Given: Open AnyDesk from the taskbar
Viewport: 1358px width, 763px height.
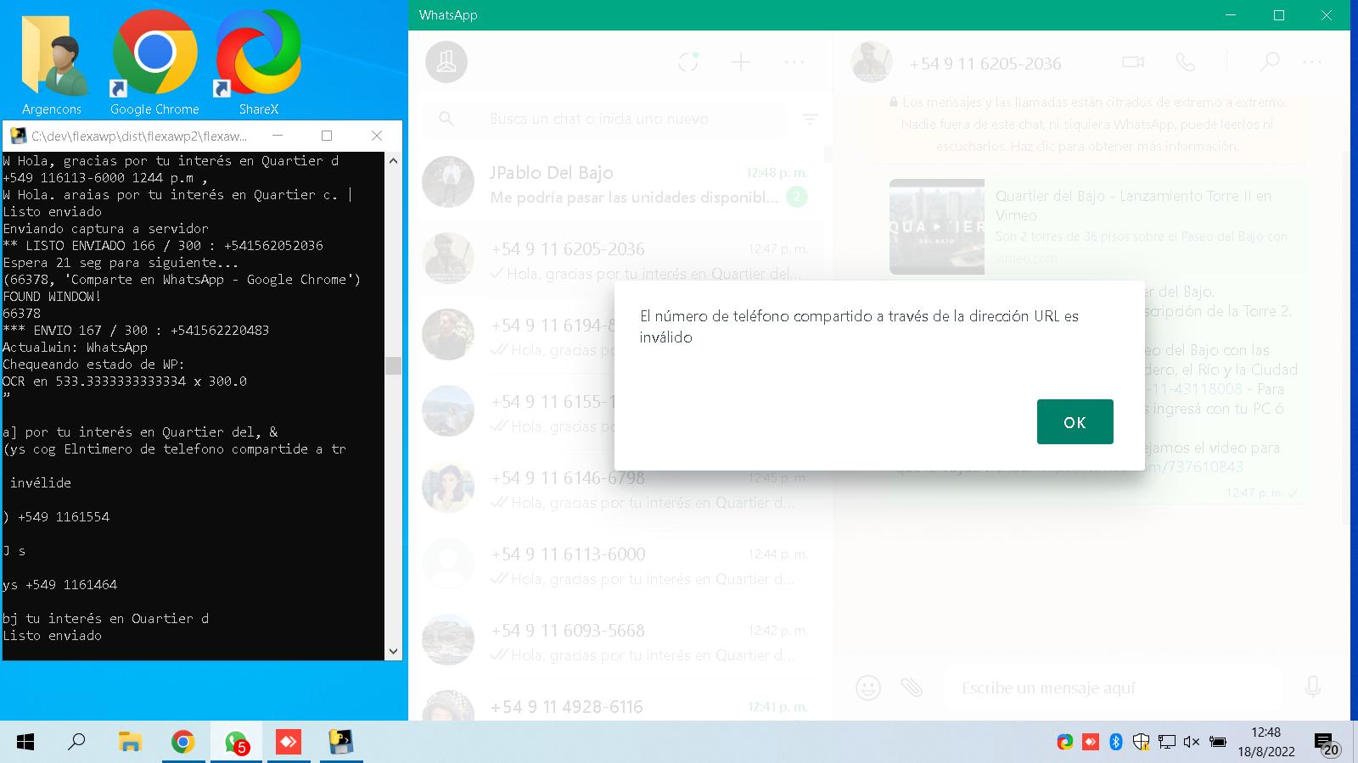Looking at the screenshot, I should tap(289, 743).
